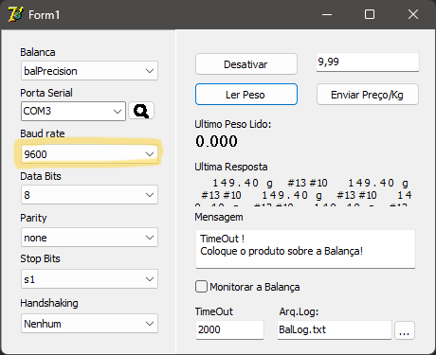Open the Stop Bits s1 dropdown
Viewport: 436px width, 355px height.
tap(89, 279)
